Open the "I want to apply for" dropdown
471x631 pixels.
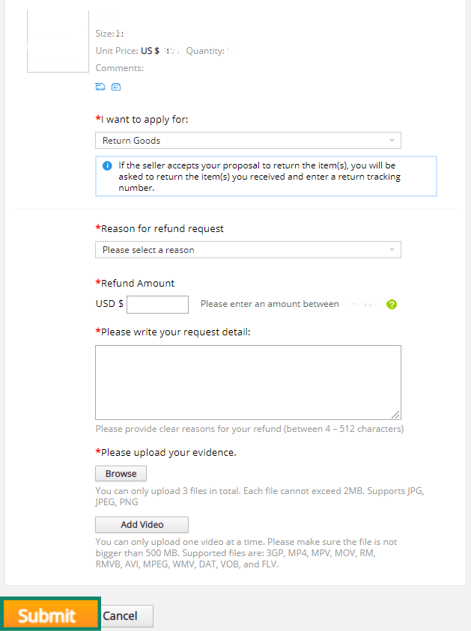pos(247,140)
